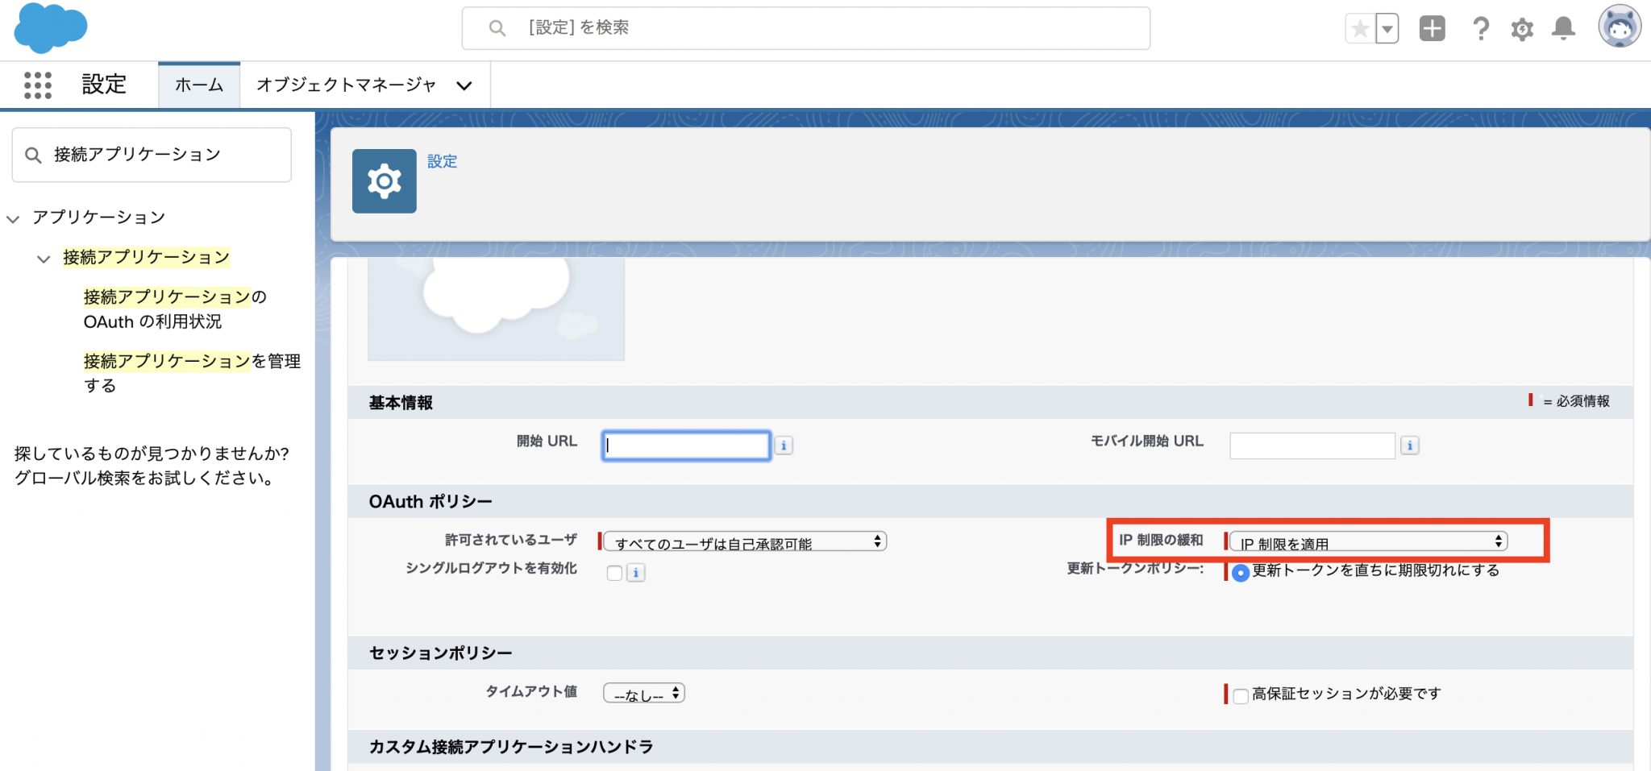Click the favorites star icon
The image size is (1651, 771).
coord(1360,29)
